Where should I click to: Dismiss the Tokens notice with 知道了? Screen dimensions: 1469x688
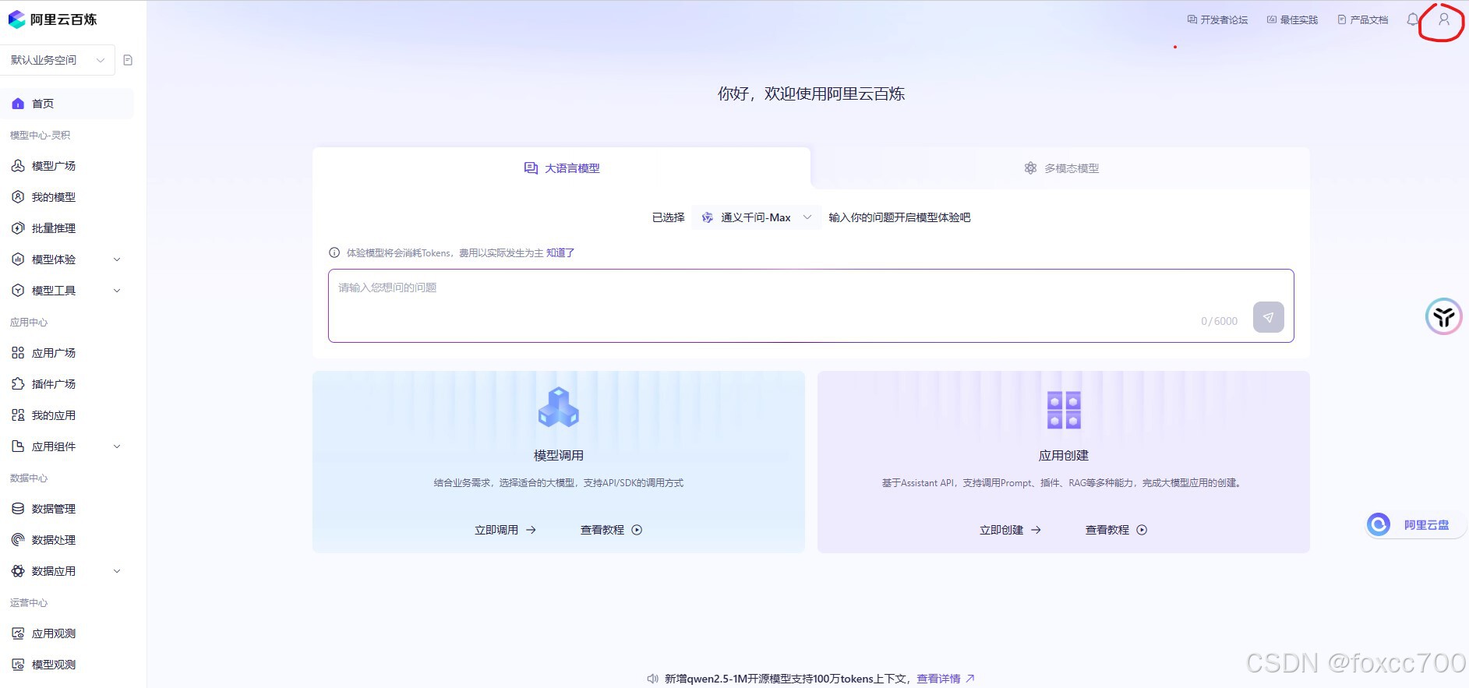[x=560, y=252]
